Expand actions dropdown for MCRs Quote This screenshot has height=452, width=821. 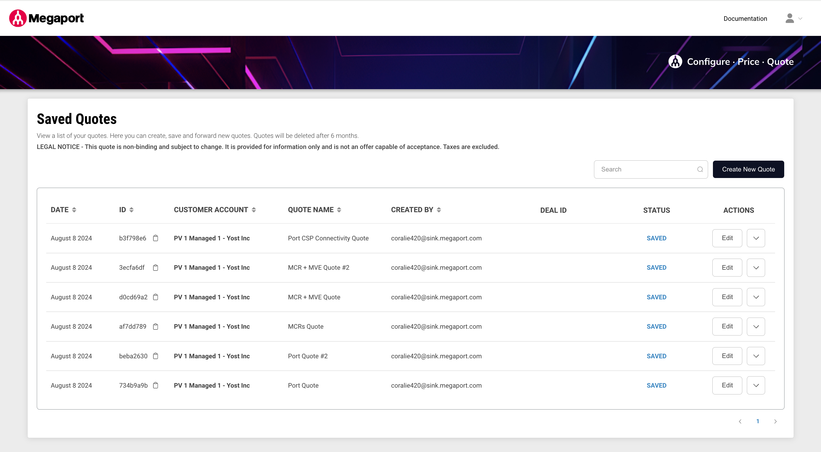coord(756,327)
